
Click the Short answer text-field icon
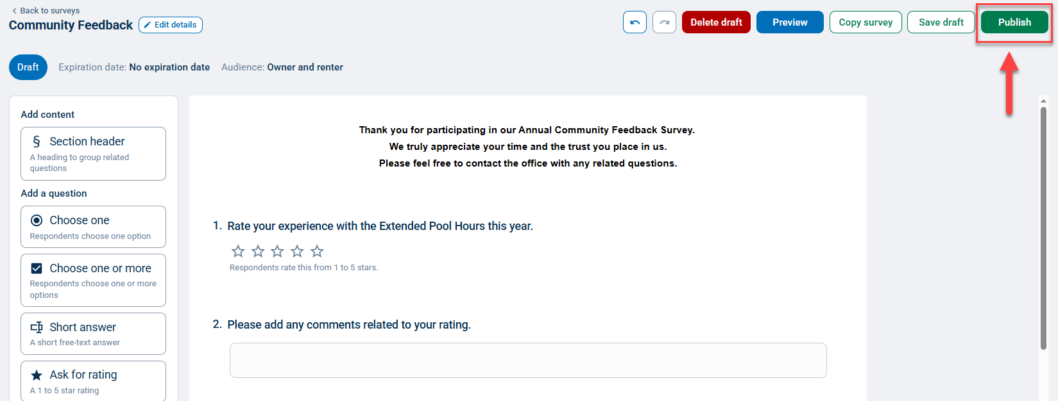[x=37, y=327]
